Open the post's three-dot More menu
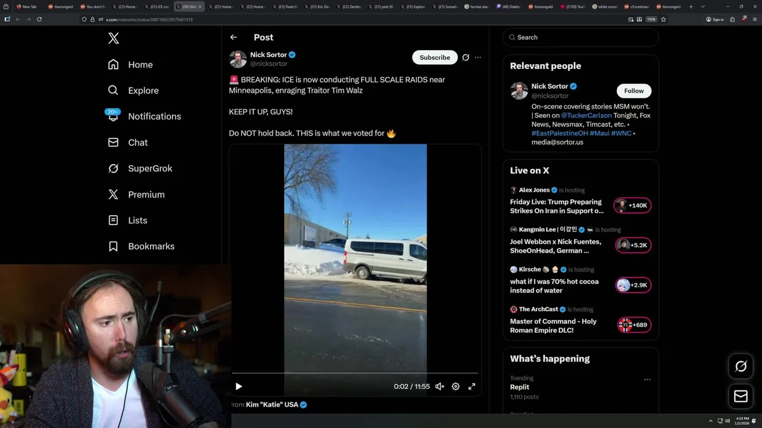The width and height of the screenshot is (762, 428). [x=477, y=58]
